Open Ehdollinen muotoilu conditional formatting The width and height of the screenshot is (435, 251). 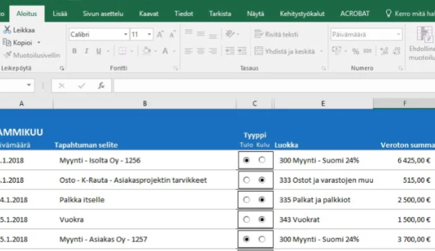(422, 44)
